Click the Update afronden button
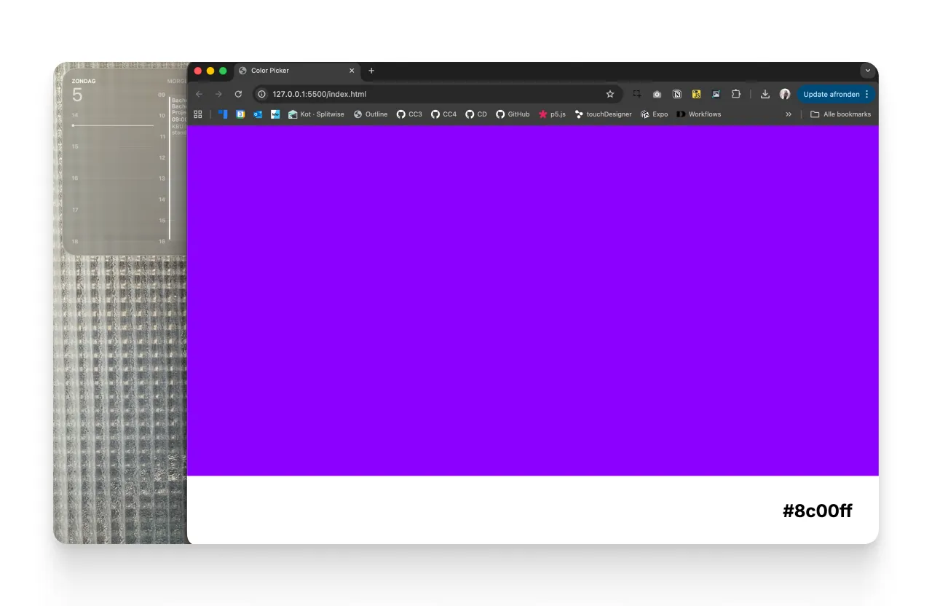This screenshot has width=932, height=606. [832, 94]
